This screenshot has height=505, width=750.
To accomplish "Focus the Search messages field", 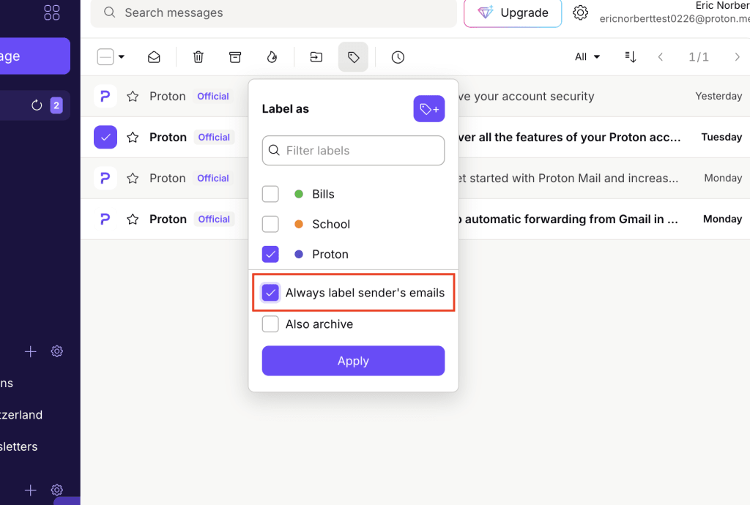I will 274,13.
